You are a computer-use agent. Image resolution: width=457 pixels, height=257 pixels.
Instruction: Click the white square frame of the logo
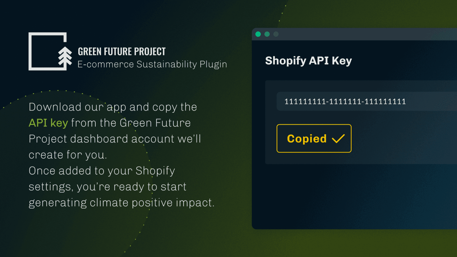(30, 51)
